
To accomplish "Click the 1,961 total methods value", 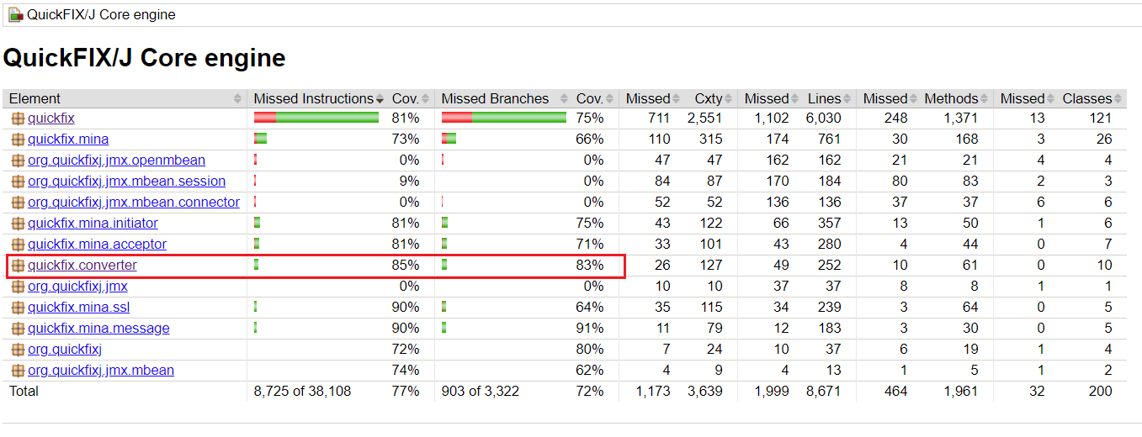I will click(x=960, y=392).
